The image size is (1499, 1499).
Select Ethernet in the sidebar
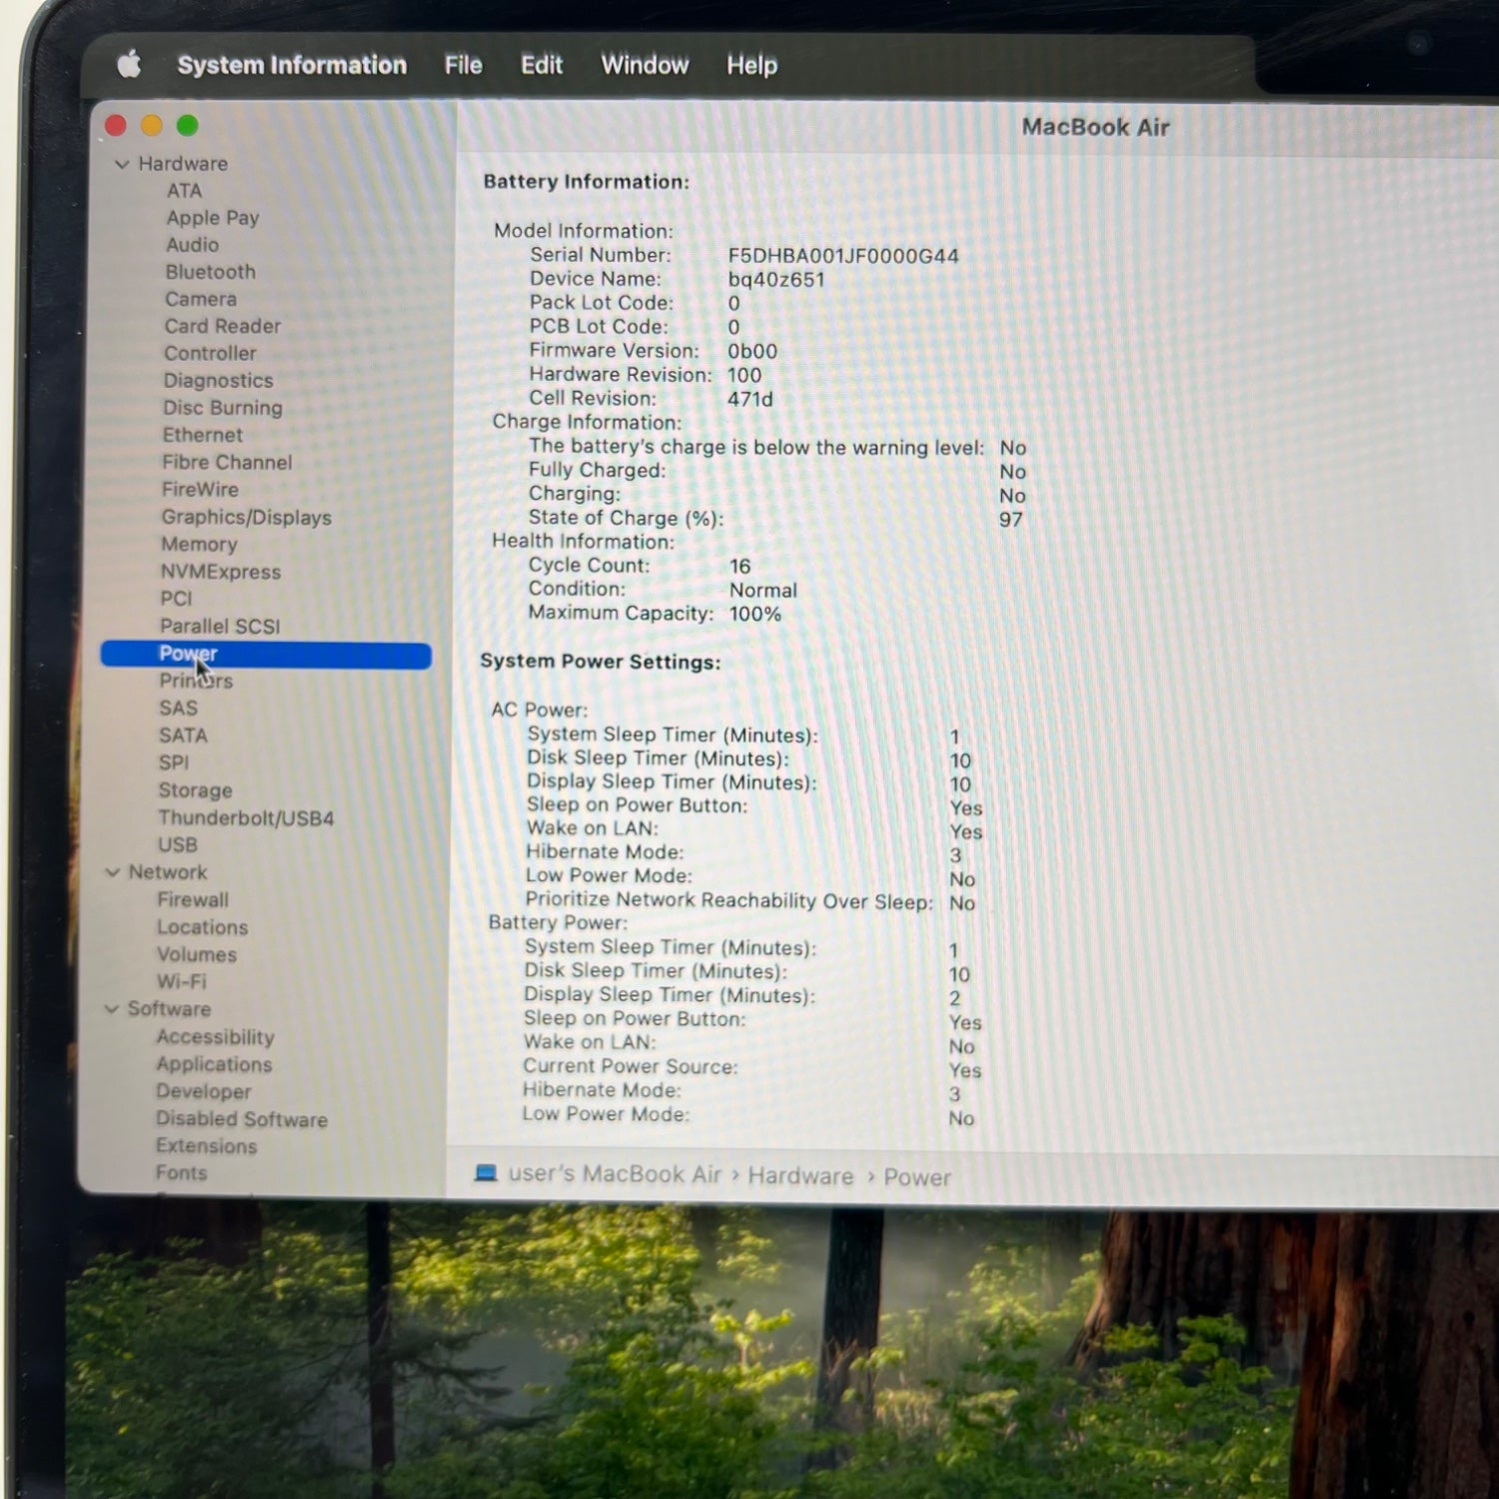[203, 435]
